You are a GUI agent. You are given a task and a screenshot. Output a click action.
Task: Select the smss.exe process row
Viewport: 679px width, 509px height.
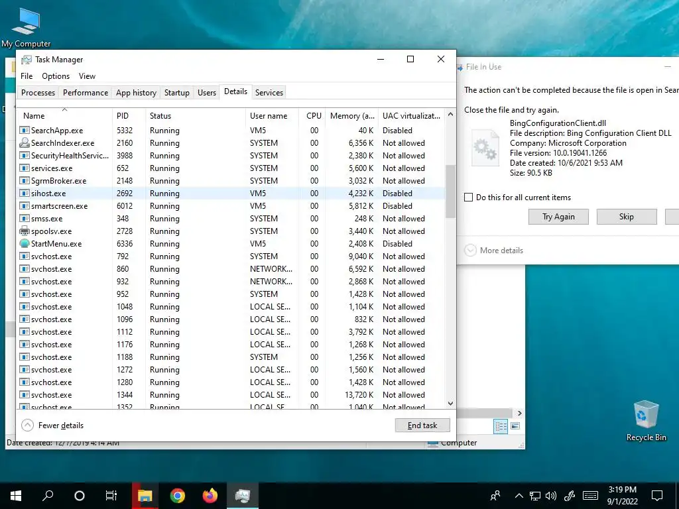[x=231, y=219]
